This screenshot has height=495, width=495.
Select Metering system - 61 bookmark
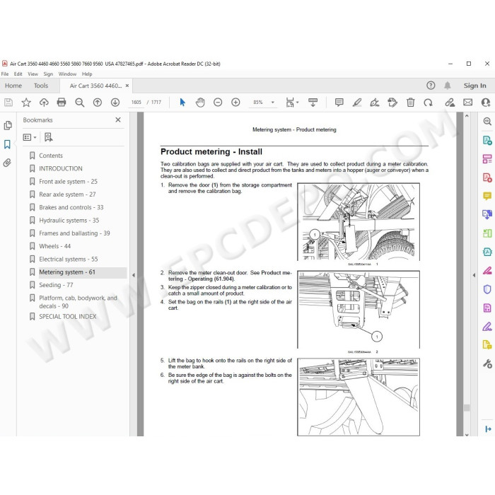(x=67, y=272)
